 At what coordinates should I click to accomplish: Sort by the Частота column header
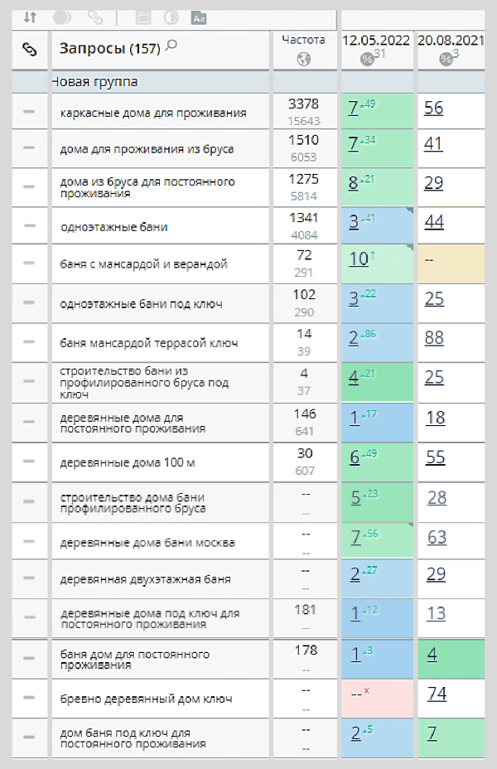(x=303, y=40)
